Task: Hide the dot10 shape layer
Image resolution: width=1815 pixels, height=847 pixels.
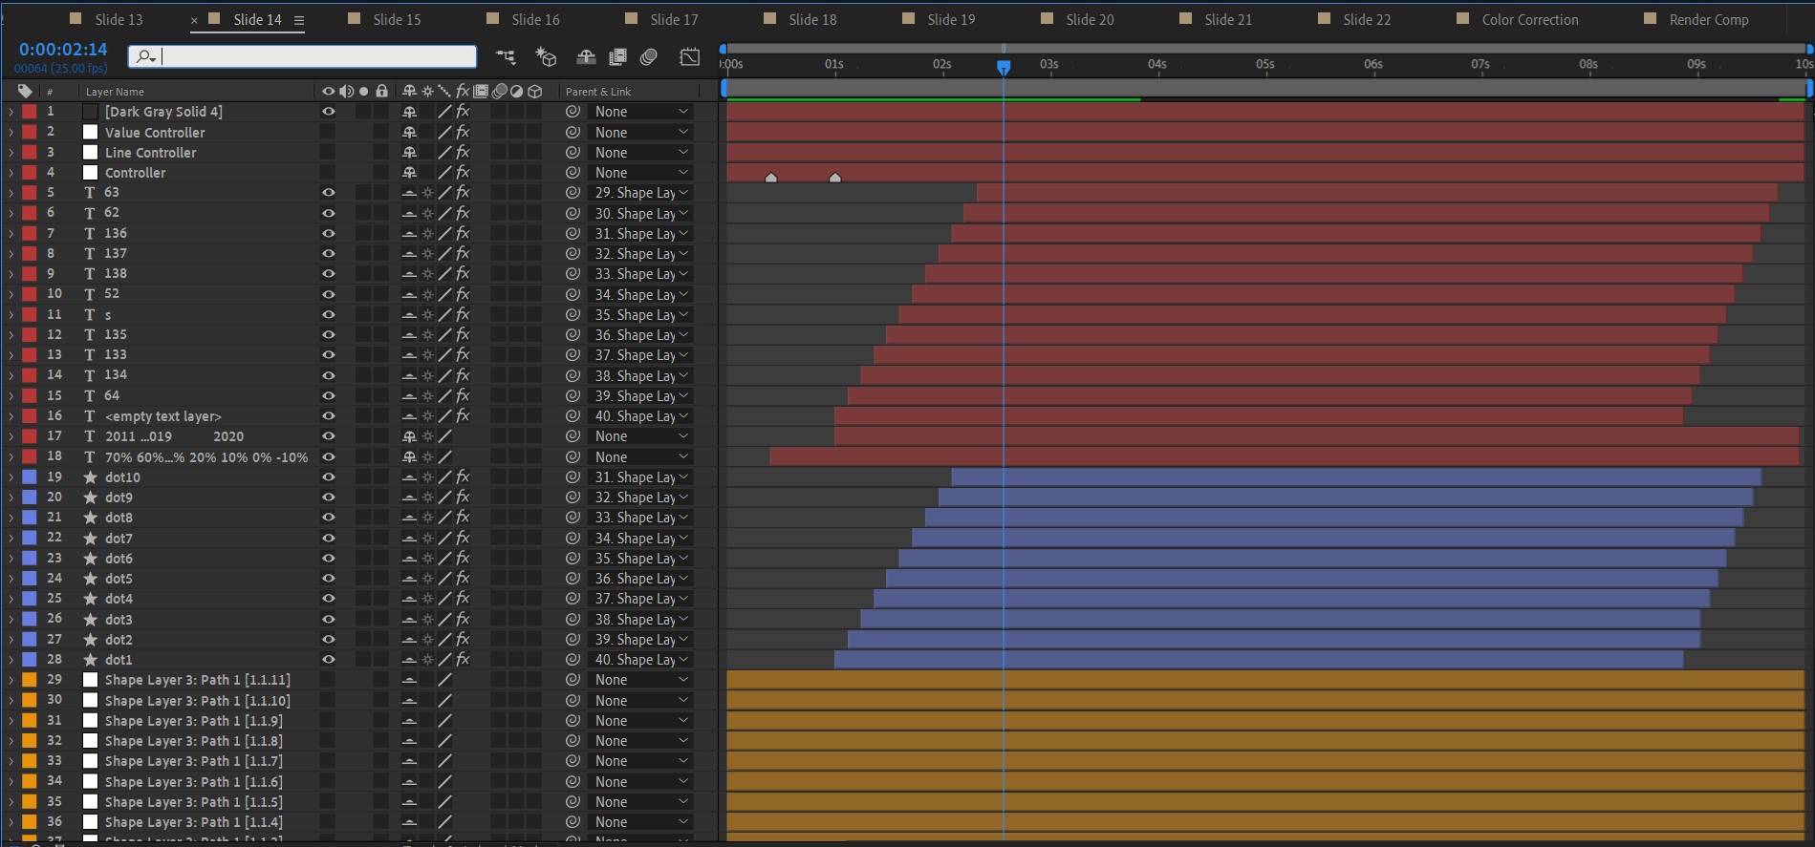Action: (328, 477)
